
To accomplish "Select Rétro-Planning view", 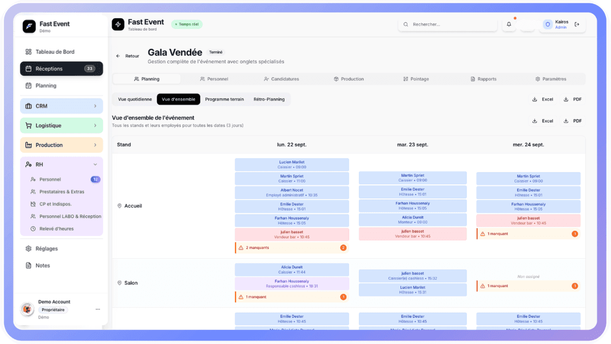I will 269,100.
